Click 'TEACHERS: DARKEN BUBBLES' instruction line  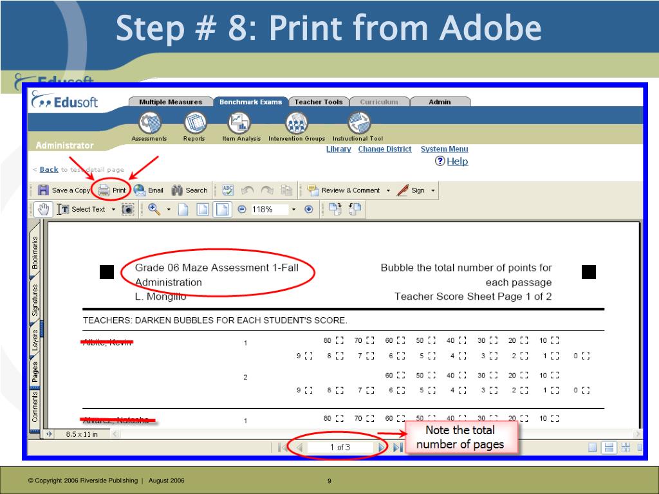tap(215, 320)
